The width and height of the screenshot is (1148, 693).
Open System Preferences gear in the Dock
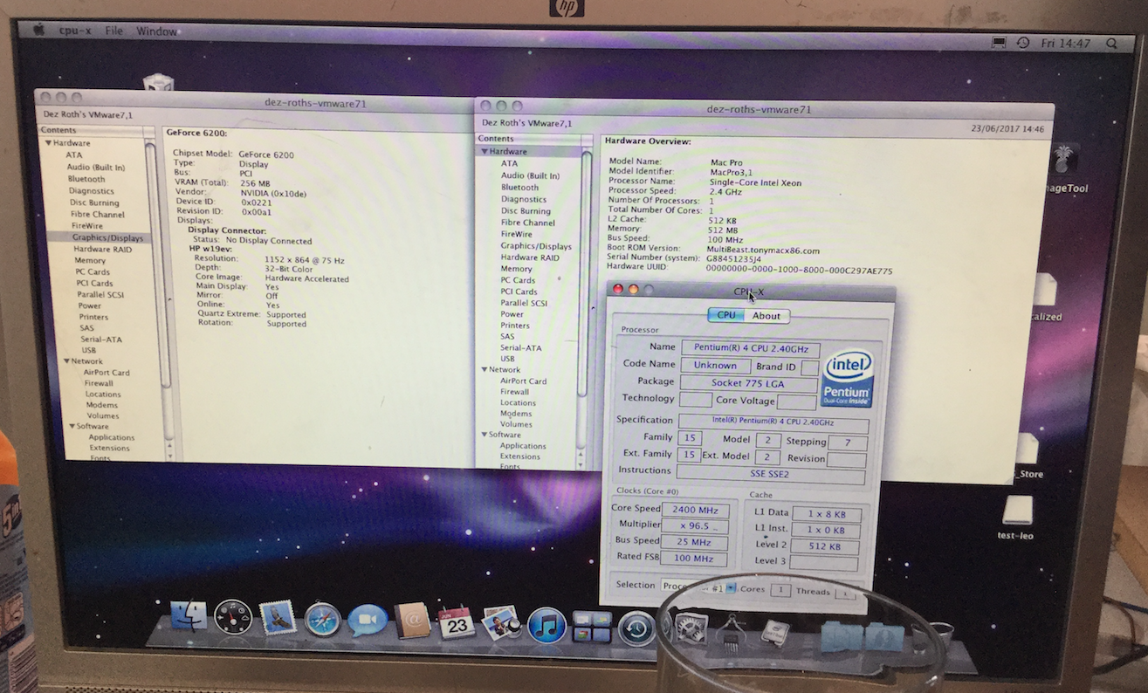[x=690, y=630]
